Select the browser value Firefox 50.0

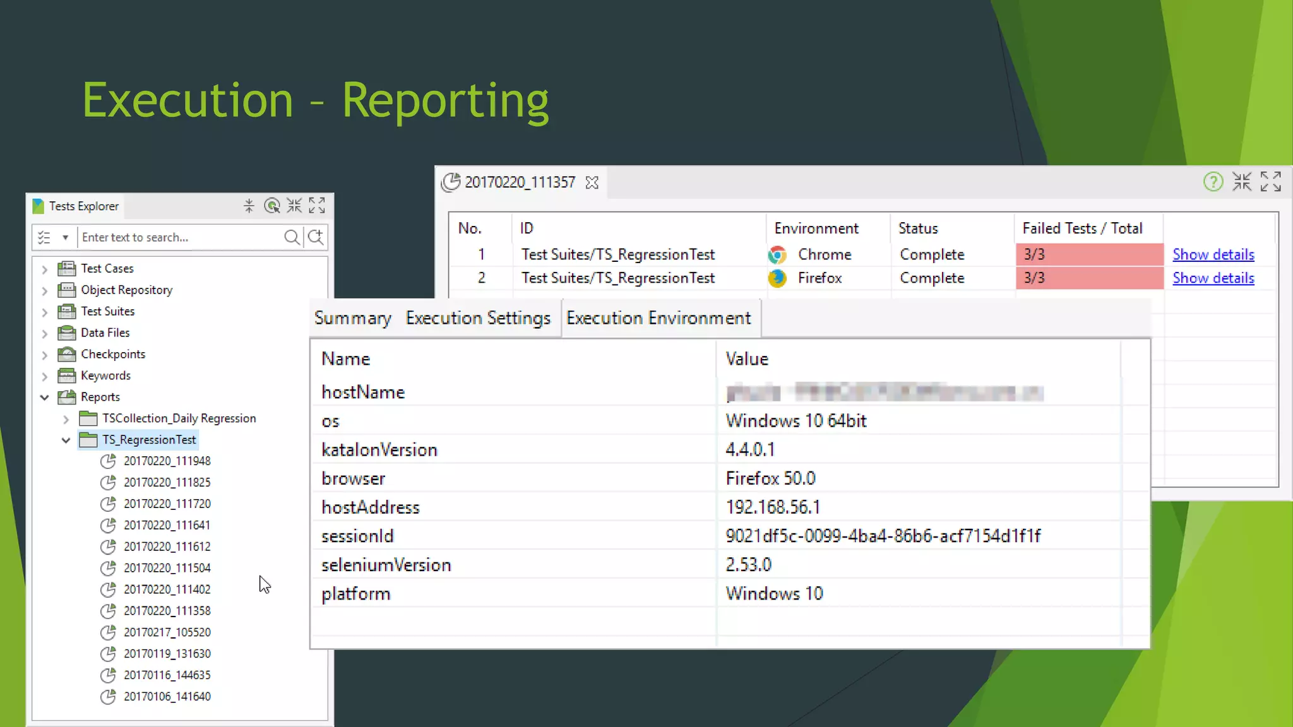(x=770, y=478)
